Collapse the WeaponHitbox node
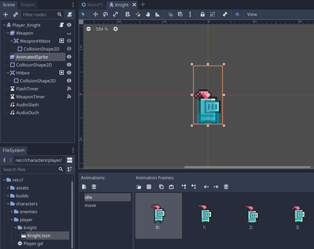Image resolution: width=314 pixels, height=249 pixels. click(12, 41)
